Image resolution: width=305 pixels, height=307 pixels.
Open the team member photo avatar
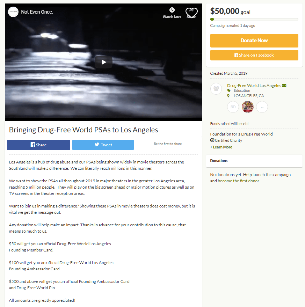[x=248, y=107]
